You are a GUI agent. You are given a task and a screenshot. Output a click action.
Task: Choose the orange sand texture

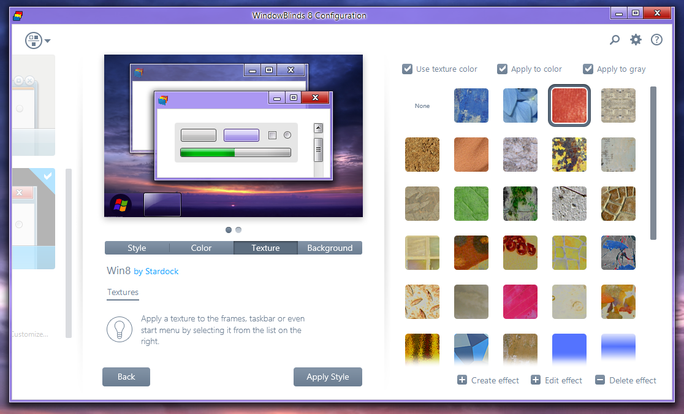pos(471,155)
